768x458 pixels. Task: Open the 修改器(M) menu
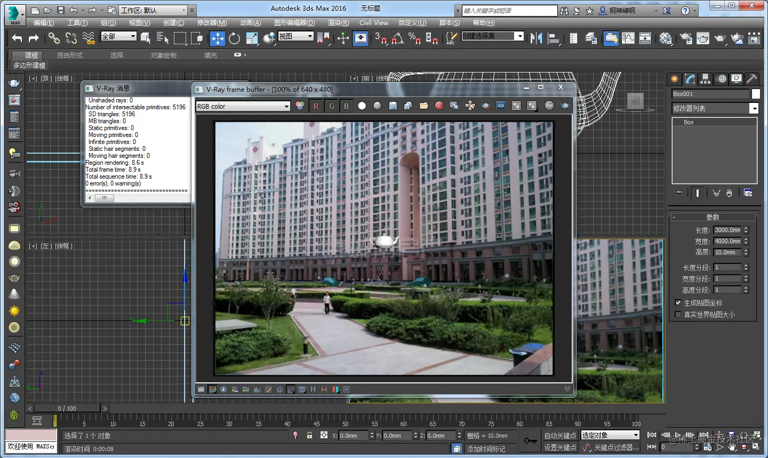point(212,23)
